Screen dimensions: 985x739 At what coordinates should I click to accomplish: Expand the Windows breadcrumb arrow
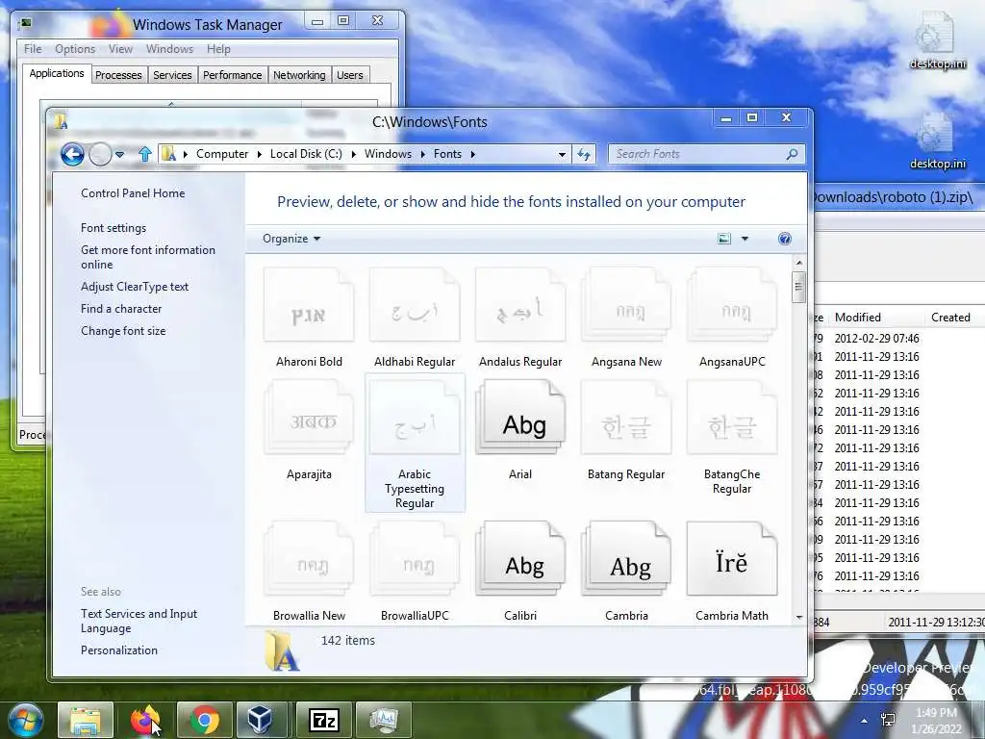coord(423,154)
